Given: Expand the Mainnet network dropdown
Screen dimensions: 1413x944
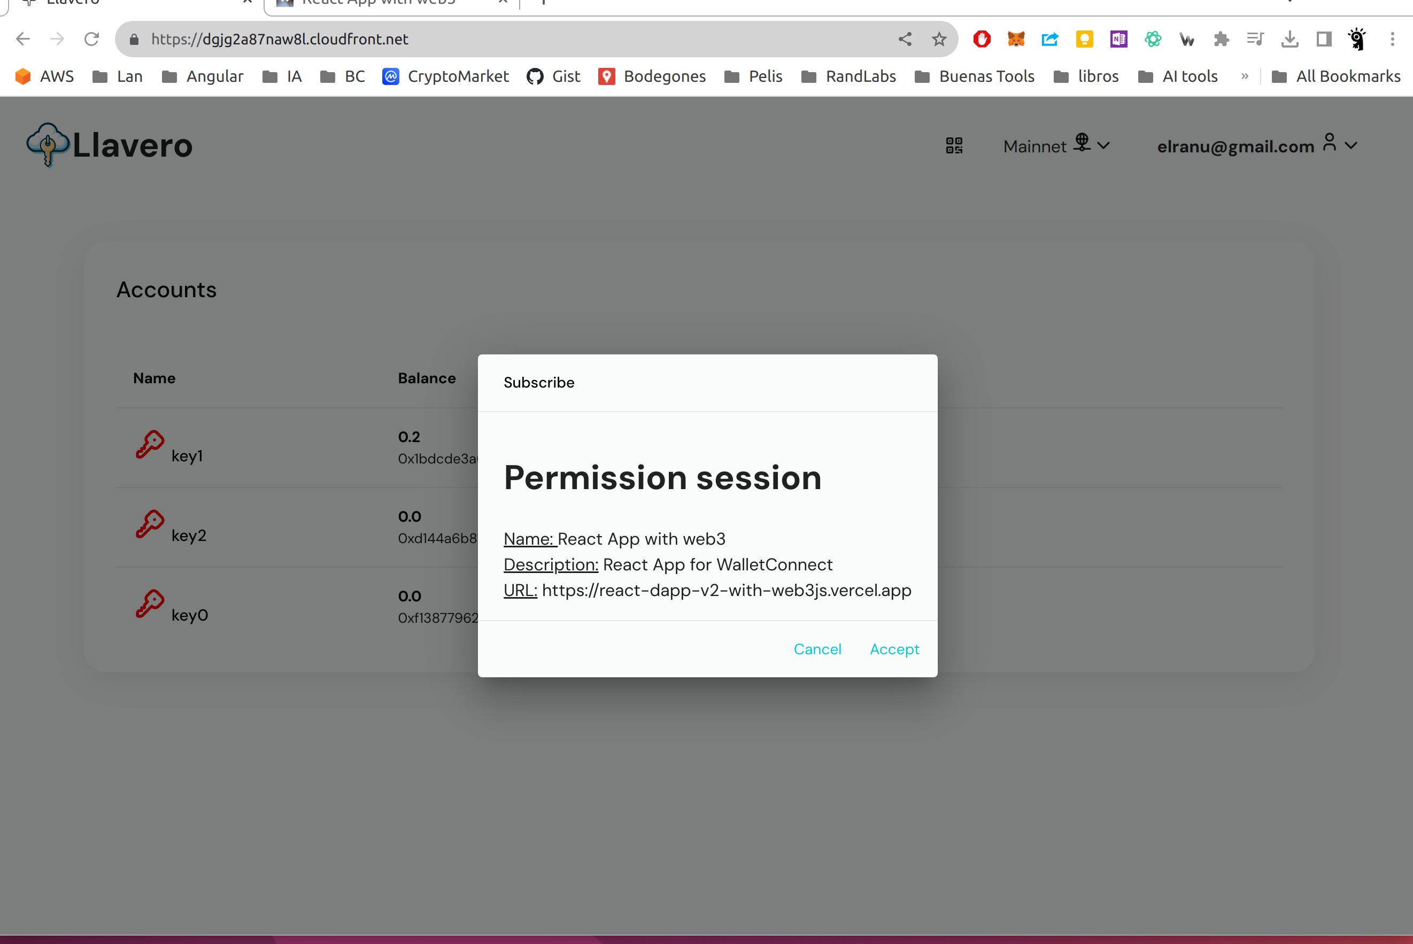Looking at the screenshot, I should pos(1056,145).
